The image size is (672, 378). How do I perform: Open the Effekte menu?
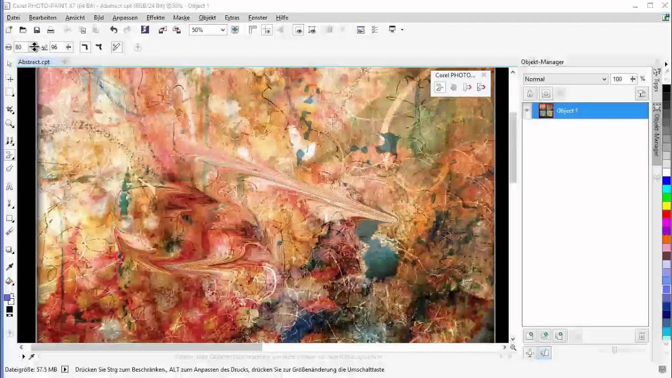tap(155, 17)
